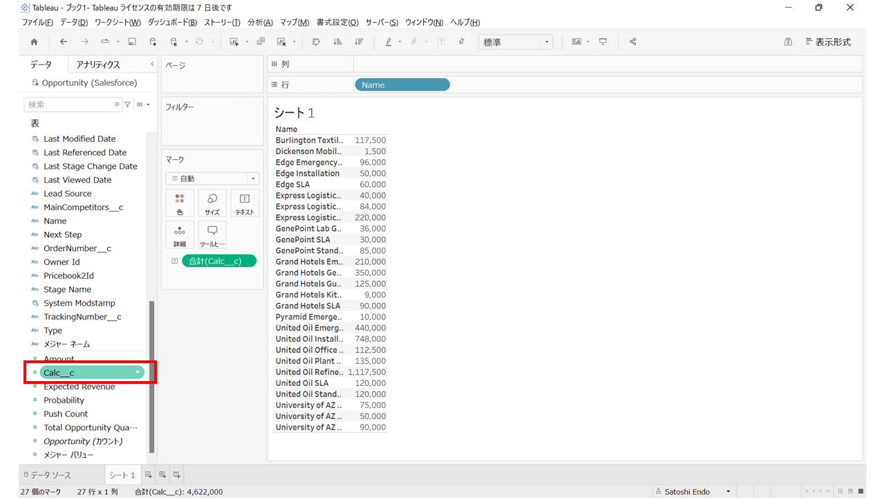Duplicate the current sheet
The height and width of the screenshot is (498, 885).
[x=261, y=42]
